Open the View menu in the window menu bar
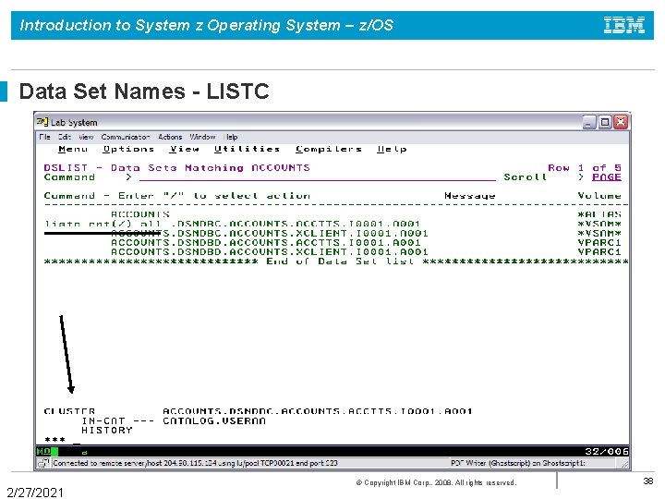The image size is (665, 499). tap(86, 137)
